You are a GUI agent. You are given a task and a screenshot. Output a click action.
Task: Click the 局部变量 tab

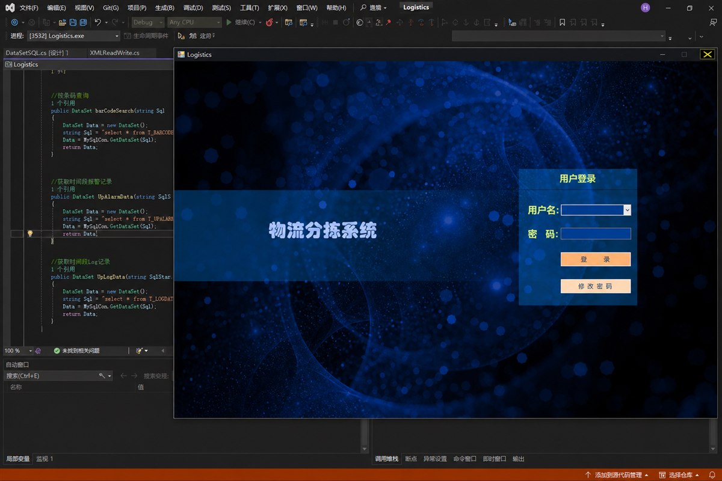coord(17,459)
